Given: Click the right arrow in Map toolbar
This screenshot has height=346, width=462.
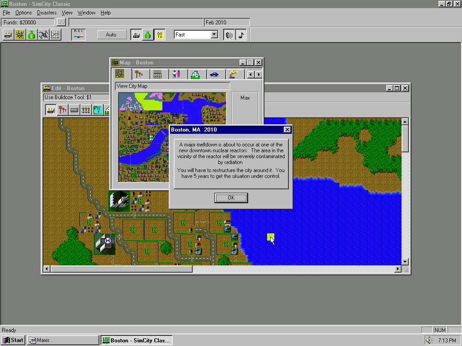Looking at the screenshot, I should click(259, 74).
